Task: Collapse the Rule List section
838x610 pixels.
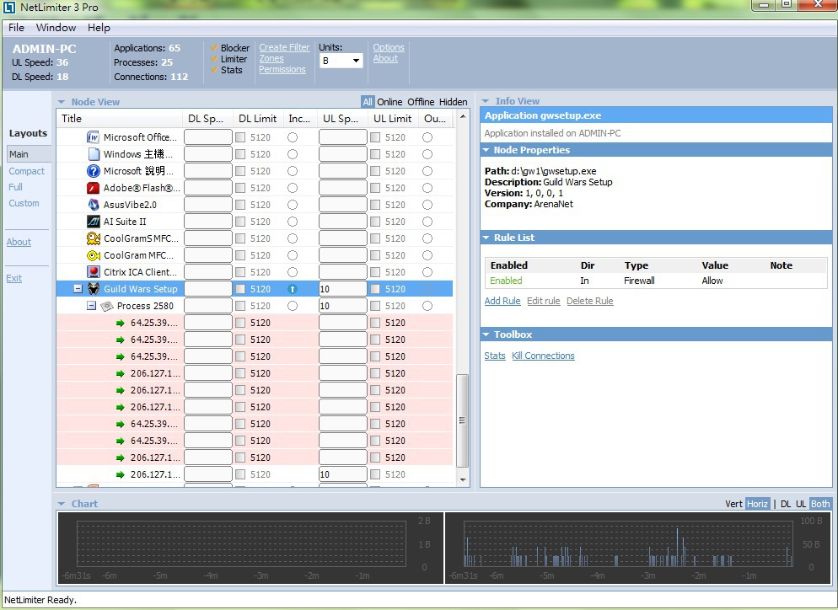Action: pyautogui.click(x=486, y=238)
